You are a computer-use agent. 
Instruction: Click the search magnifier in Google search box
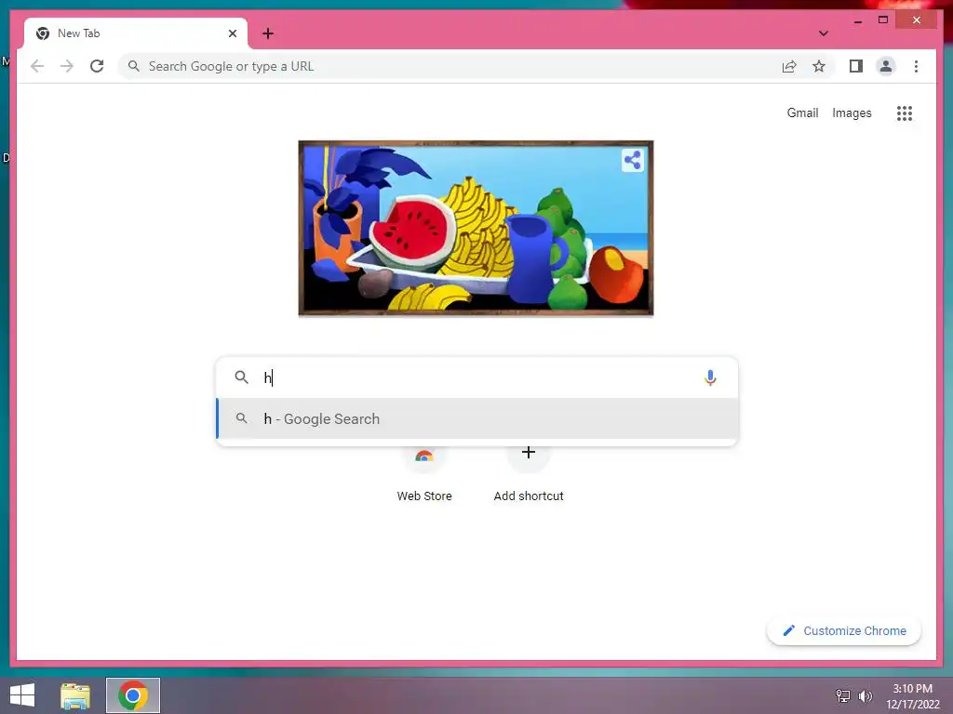point(241,377)
